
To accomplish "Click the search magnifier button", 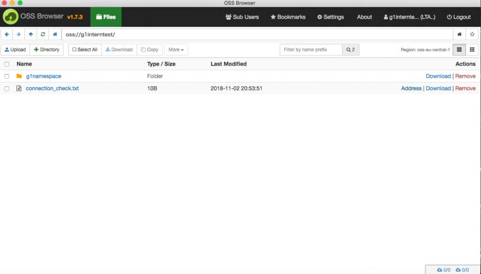I will 350,50.
